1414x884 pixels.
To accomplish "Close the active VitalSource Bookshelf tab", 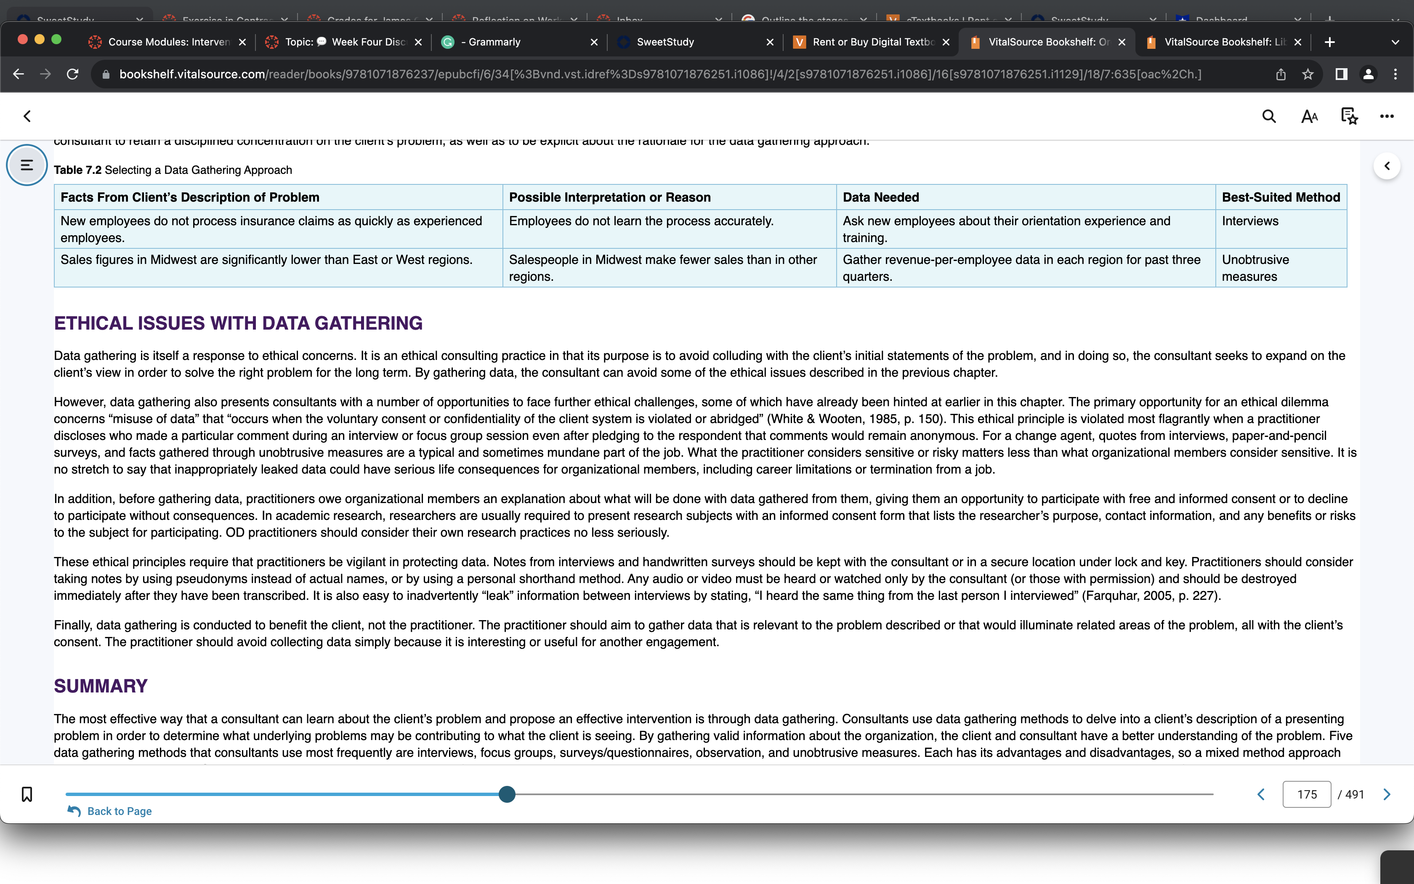I will 1122,42.
